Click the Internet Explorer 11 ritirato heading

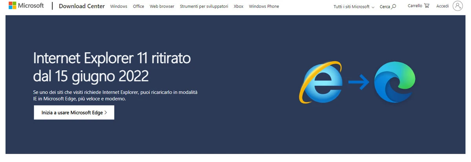click(112, 67)
